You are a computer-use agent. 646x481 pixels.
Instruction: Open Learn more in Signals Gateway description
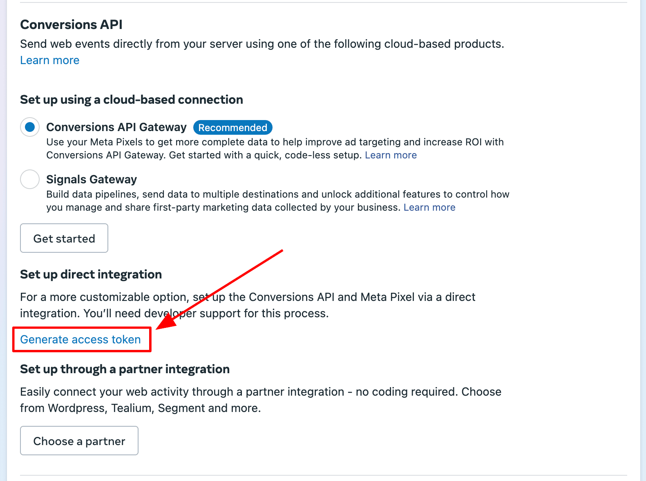tap(429, 207)
